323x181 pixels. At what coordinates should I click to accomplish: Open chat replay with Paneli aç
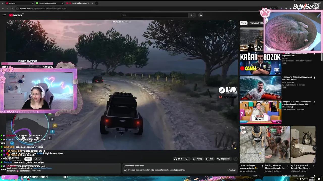[232, 170]
